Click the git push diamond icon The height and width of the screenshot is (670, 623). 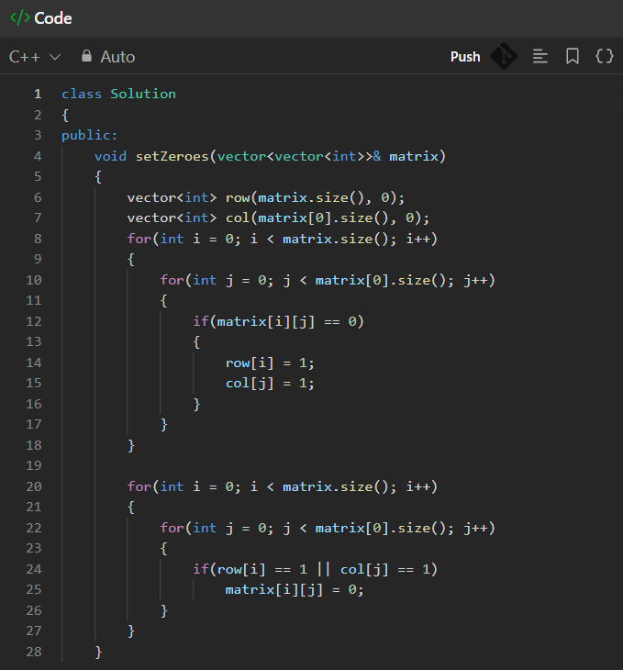[x=504, y=56]
